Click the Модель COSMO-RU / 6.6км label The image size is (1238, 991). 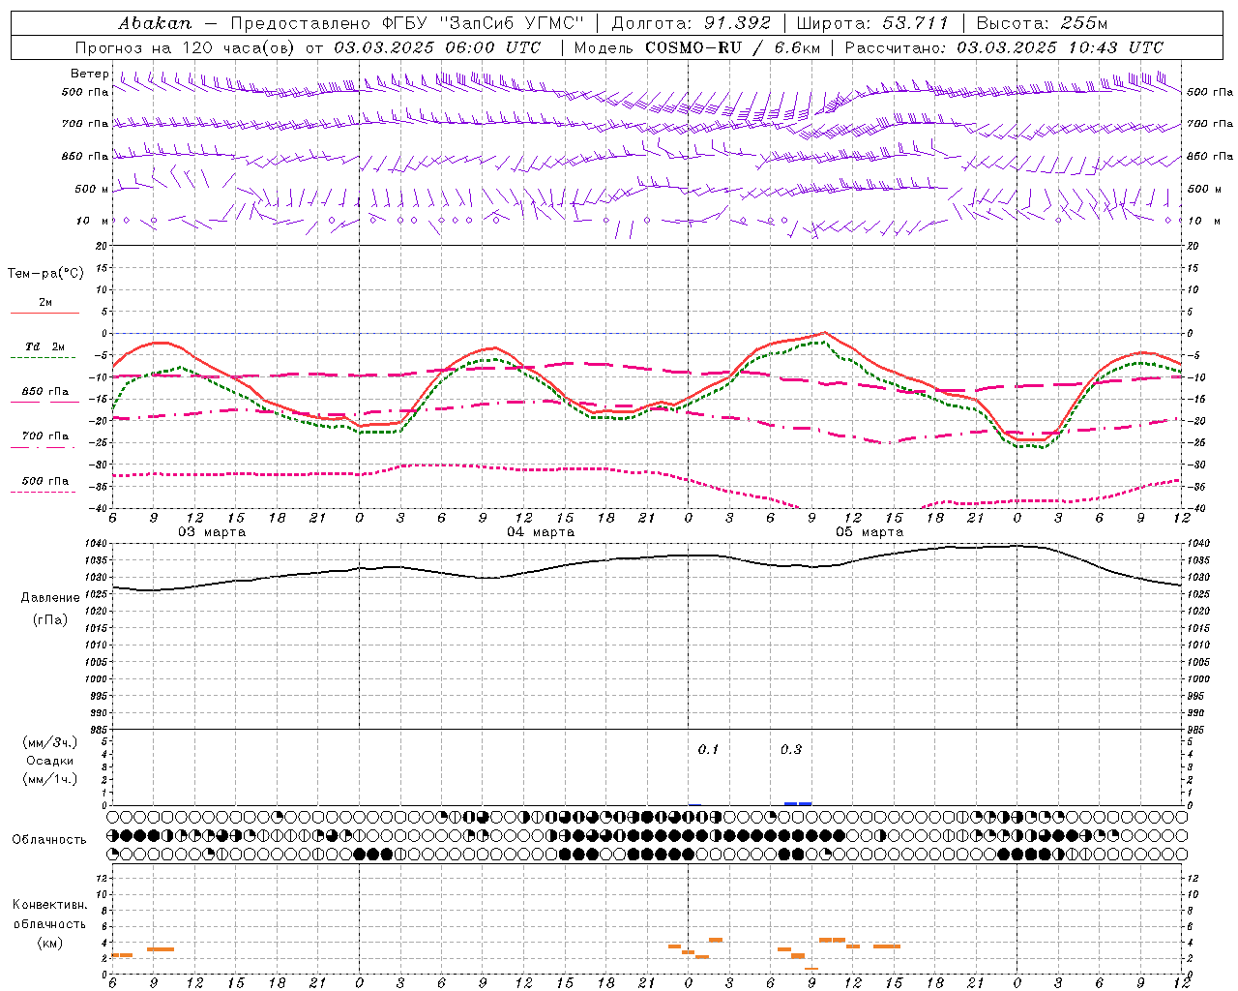tap(698, 47)
